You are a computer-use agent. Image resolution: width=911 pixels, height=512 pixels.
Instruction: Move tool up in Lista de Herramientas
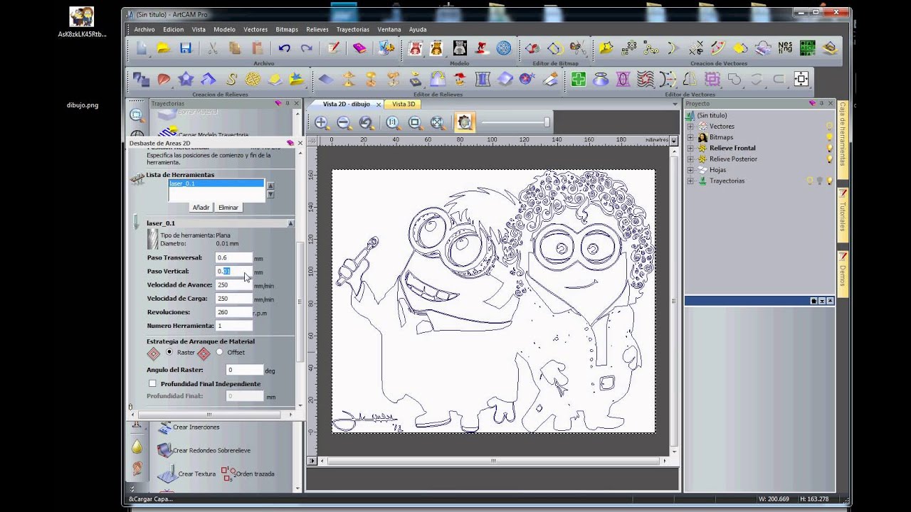[270, 185]
